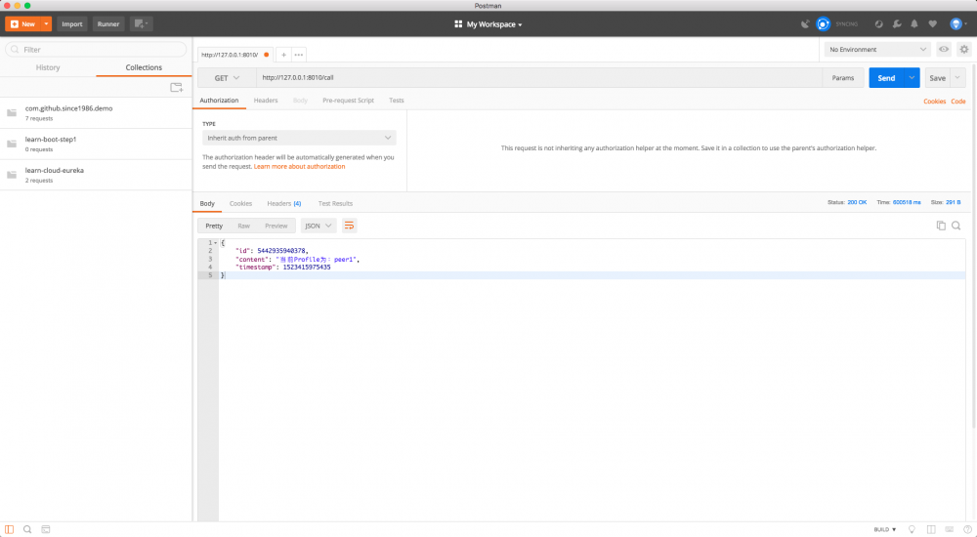This screenshot has height=537, width=977.
Task: Click the satellite capture requests icon
Action: tap(805, 23)
